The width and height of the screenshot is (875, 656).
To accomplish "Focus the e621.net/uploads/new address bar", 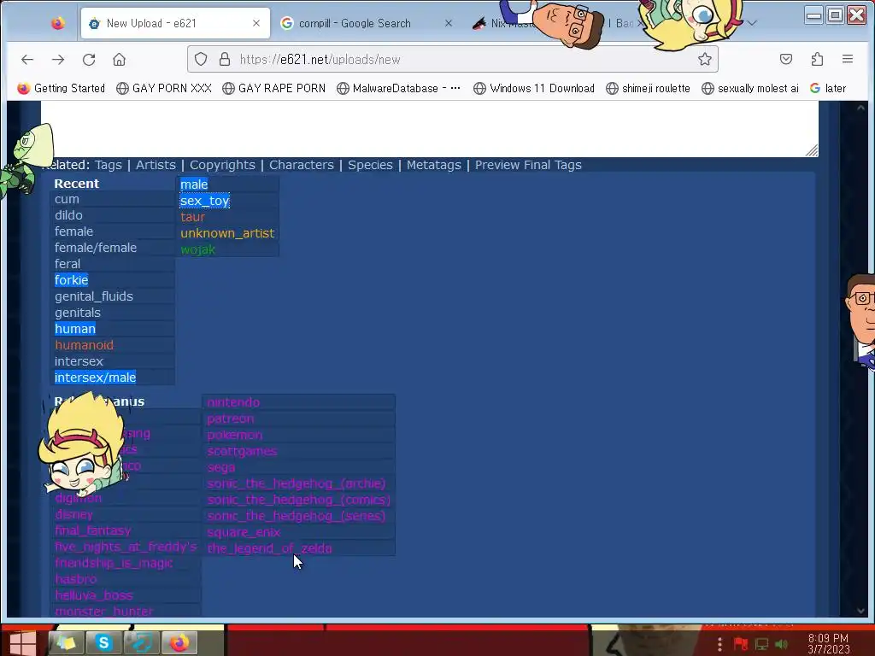I will 453,59.
